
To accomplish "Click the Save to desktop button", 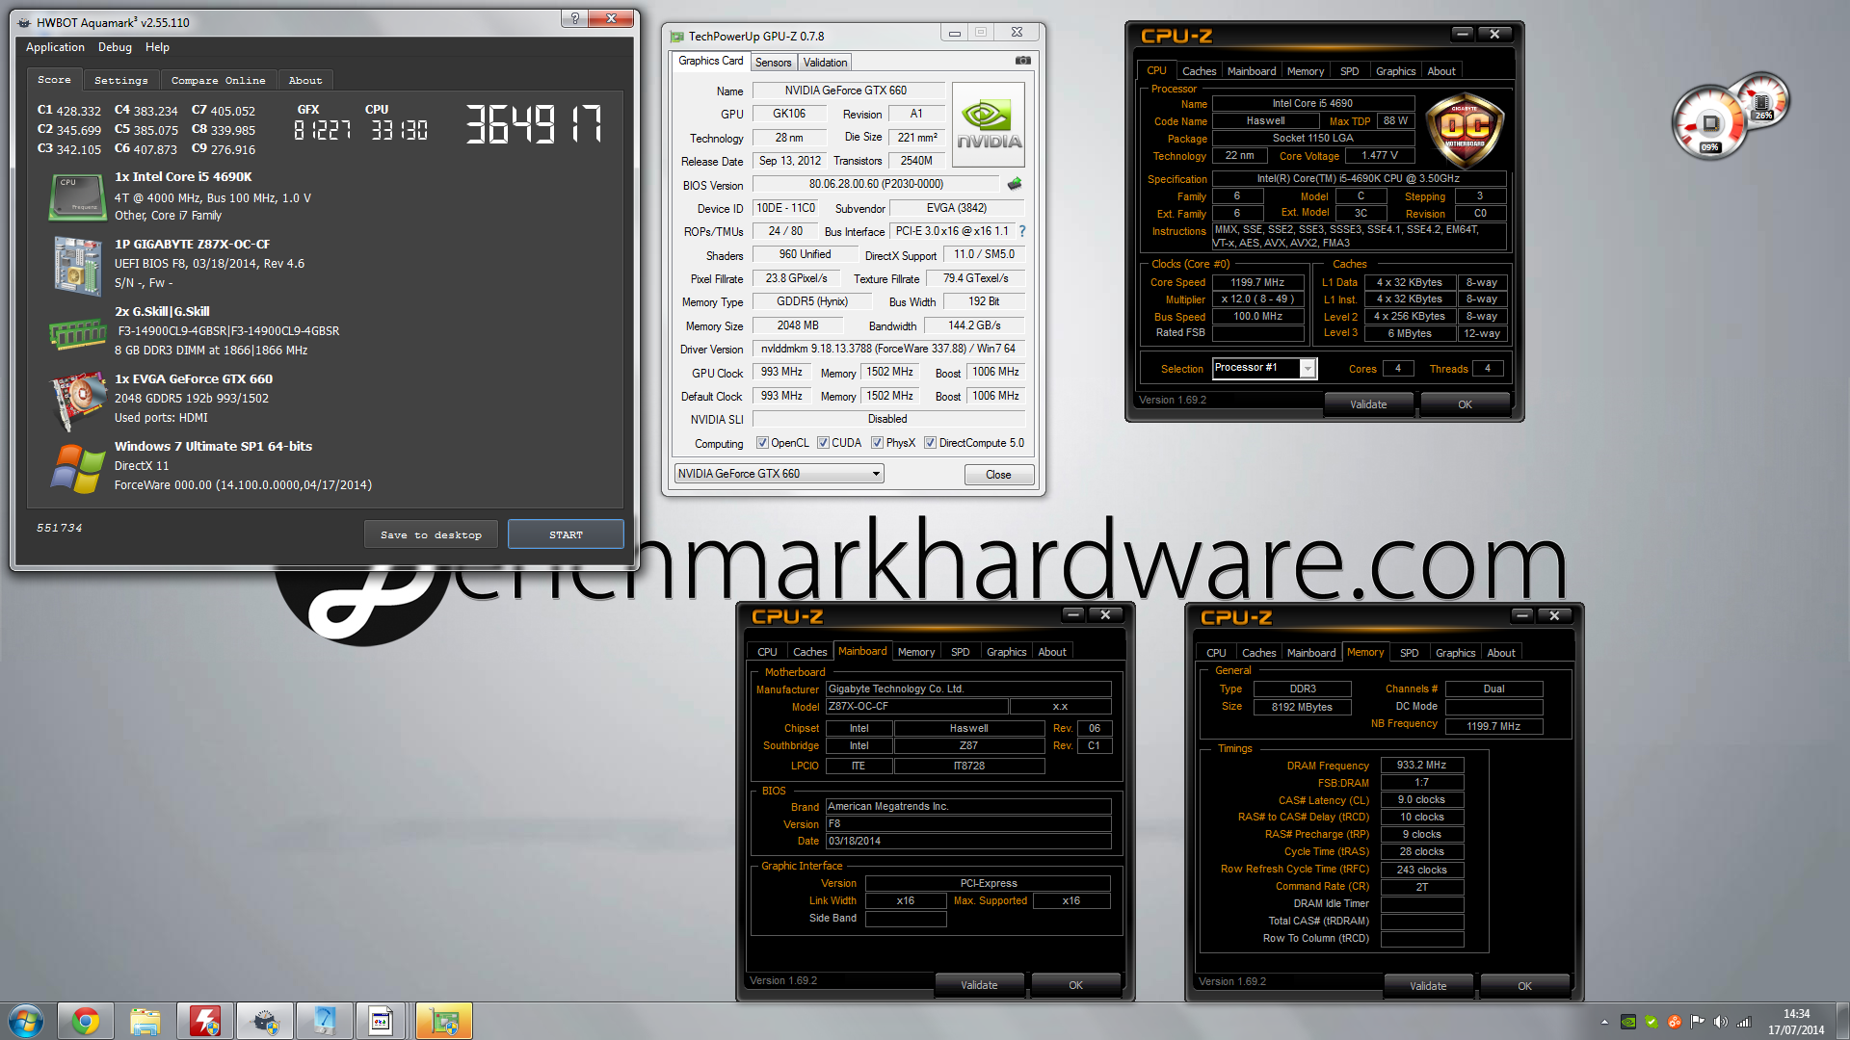I will click(x=431, y=534).
